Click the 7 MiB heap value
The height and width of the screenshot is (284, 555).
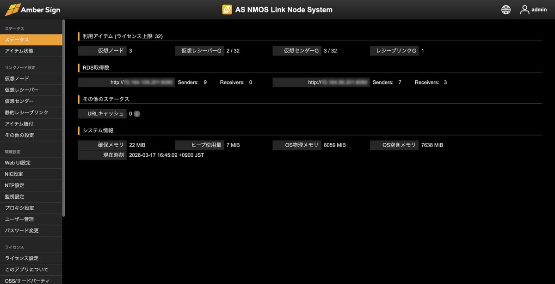click(x=233, y=145)
